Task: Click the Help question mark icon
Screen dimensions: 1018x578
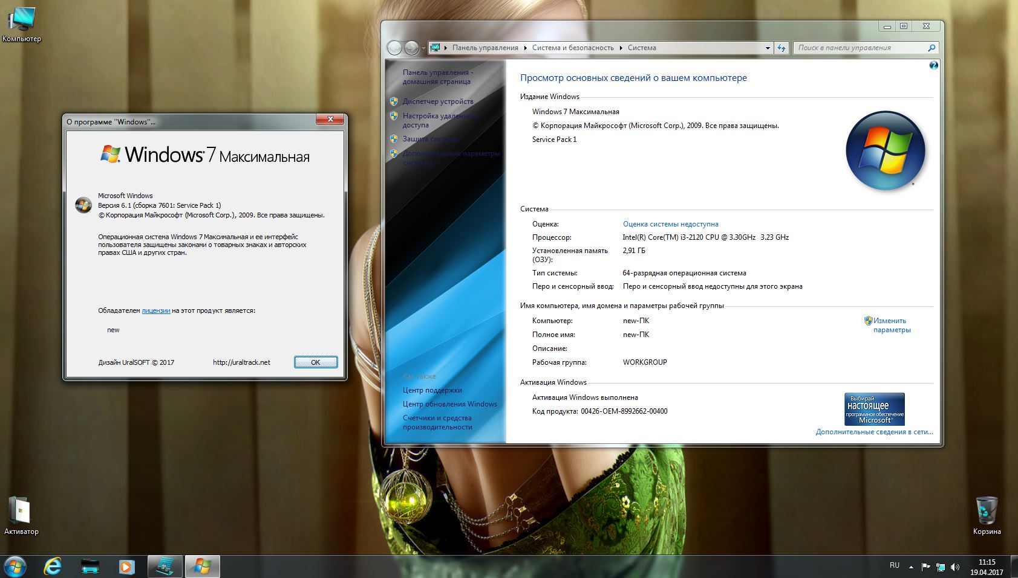Action: tap(933, 65)
